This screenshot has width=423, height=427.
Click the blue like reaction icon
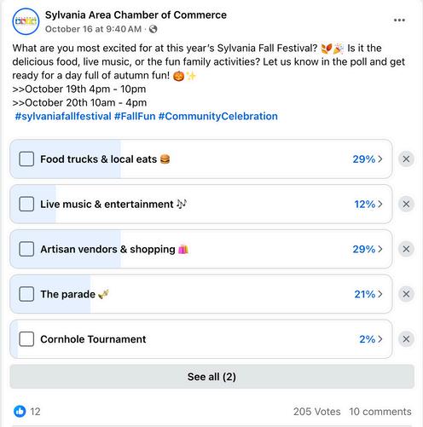coord(20,411)
